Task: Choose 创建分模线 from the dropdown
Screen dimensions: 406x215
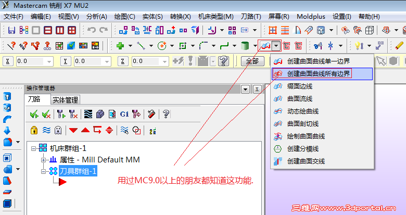Action: (x=322, y=149)
